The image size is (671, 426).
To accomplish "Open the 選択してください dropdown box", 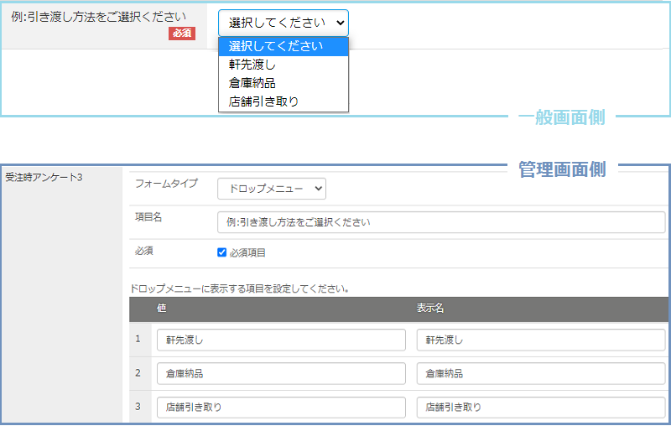I will point(283,23).
